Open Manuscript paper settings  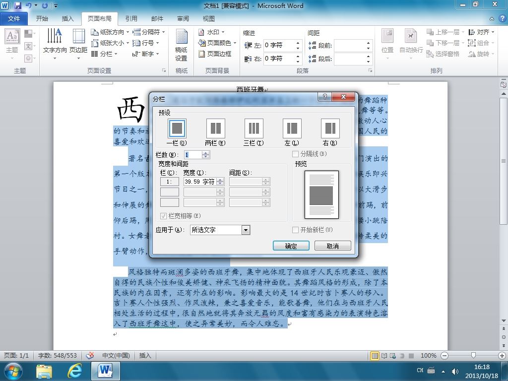click(182, 45)
